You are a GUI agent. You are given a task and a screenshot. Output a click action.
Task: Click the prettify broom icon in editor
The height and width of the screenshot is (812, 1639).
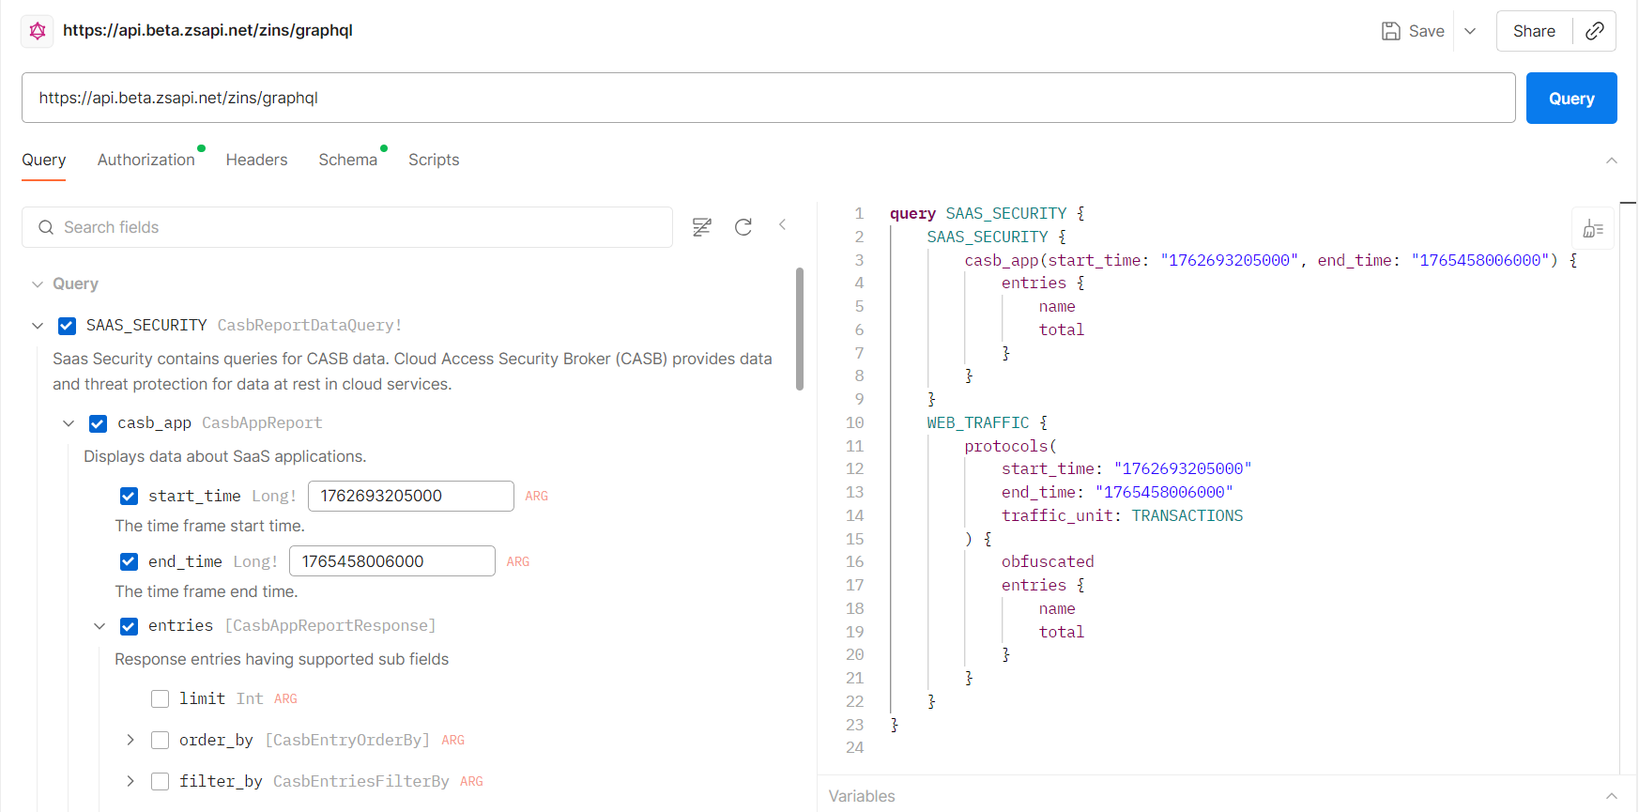click(x=1593, y=228)
